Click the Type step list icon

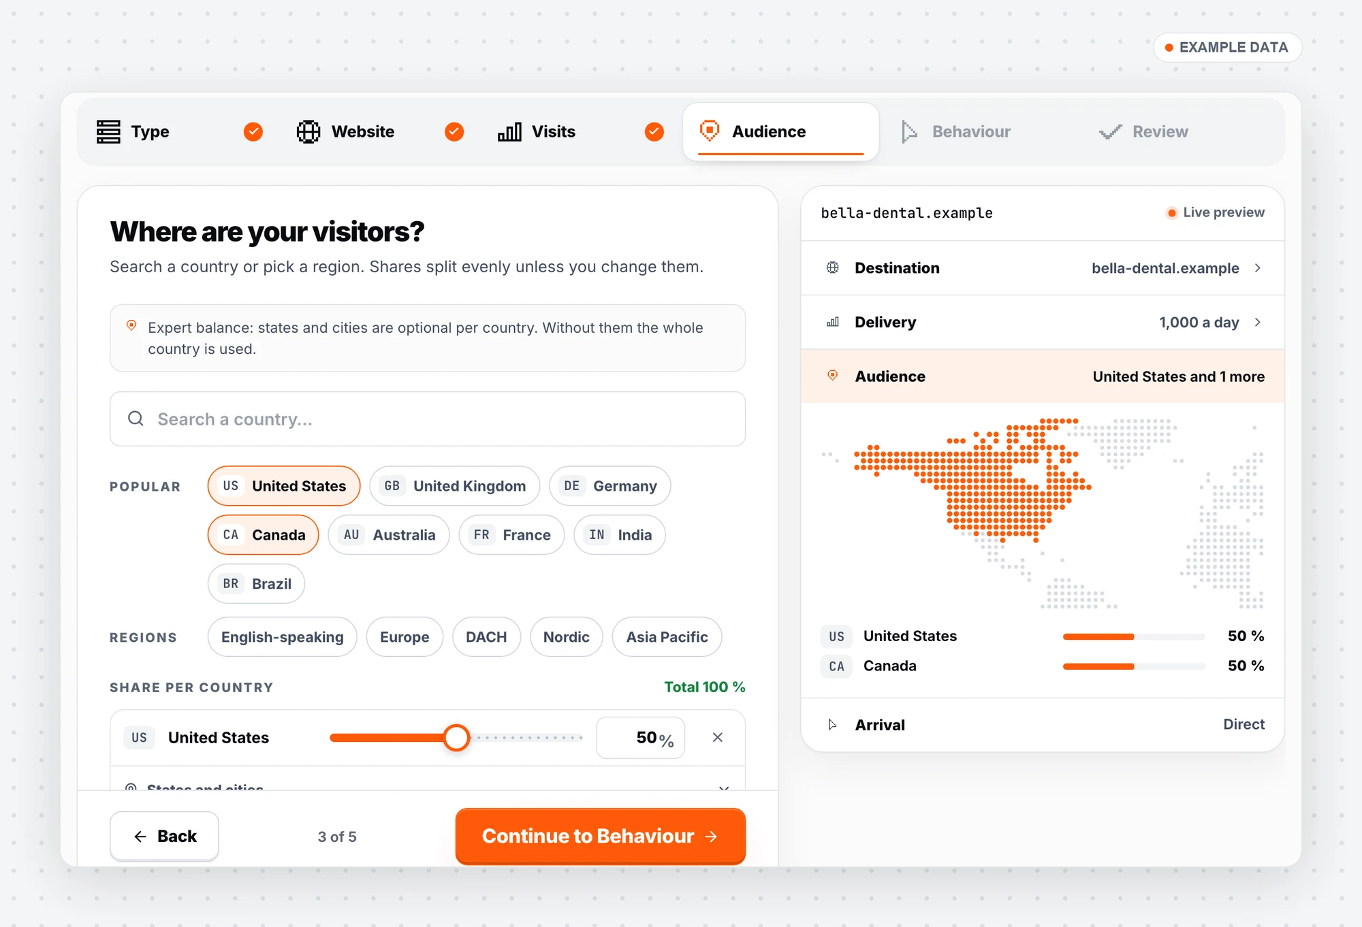[108, 131]
